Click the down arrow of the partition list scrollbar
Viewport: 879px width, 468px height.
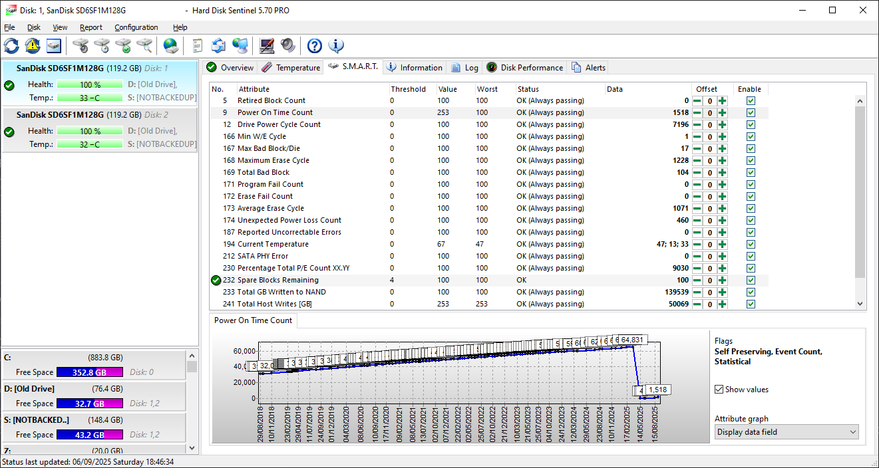click(x=192, y=448)
